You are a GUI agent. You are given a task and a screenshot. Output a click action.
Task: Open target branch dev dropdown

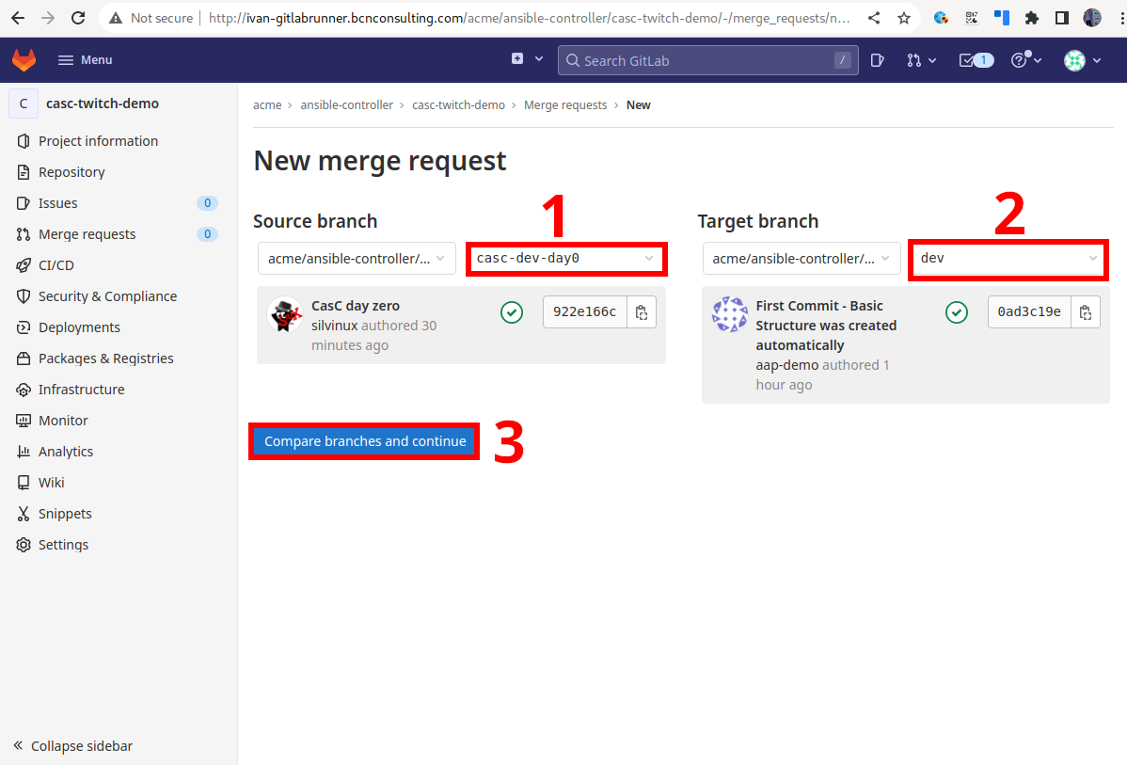(1008, 258)
